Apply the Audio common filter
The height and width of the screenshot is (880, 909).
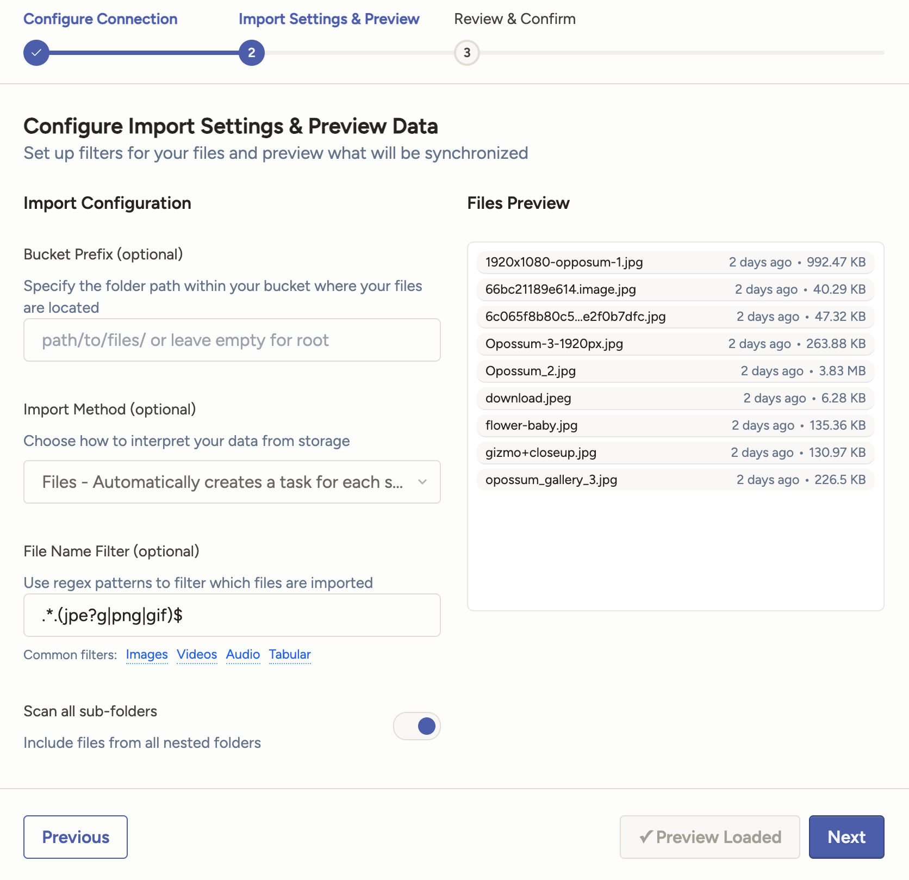click(243, 654)
